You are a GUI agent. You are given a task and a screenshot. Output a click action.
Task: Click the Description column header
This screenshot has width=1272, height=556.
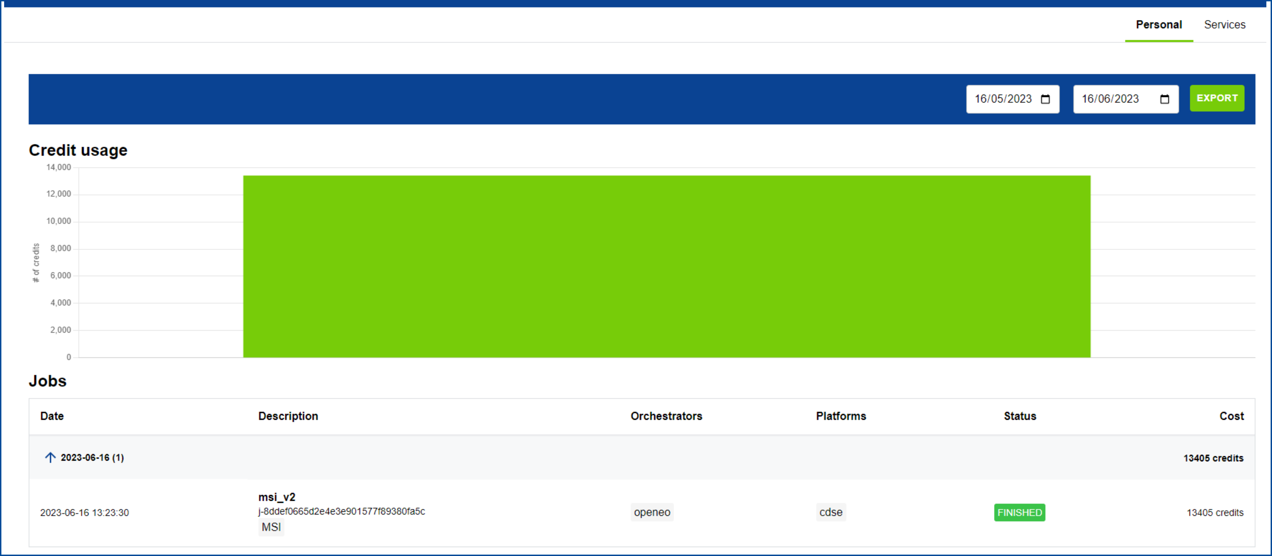(288, 416)
